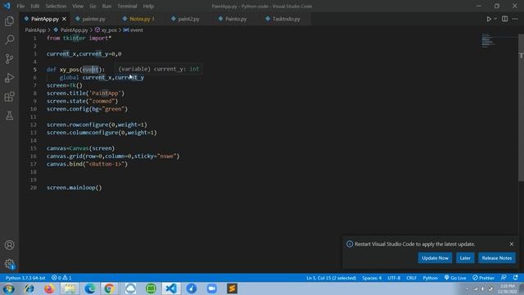Run the Python file with the play icon

click(489, 19)
